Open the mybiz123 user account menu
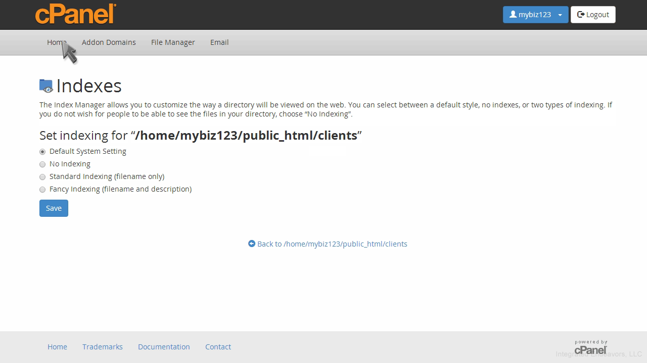This screenshot has height=363, width=647. coord(534,15)
